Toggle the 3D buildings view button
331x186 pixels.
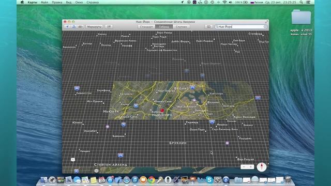coord(74,27)
